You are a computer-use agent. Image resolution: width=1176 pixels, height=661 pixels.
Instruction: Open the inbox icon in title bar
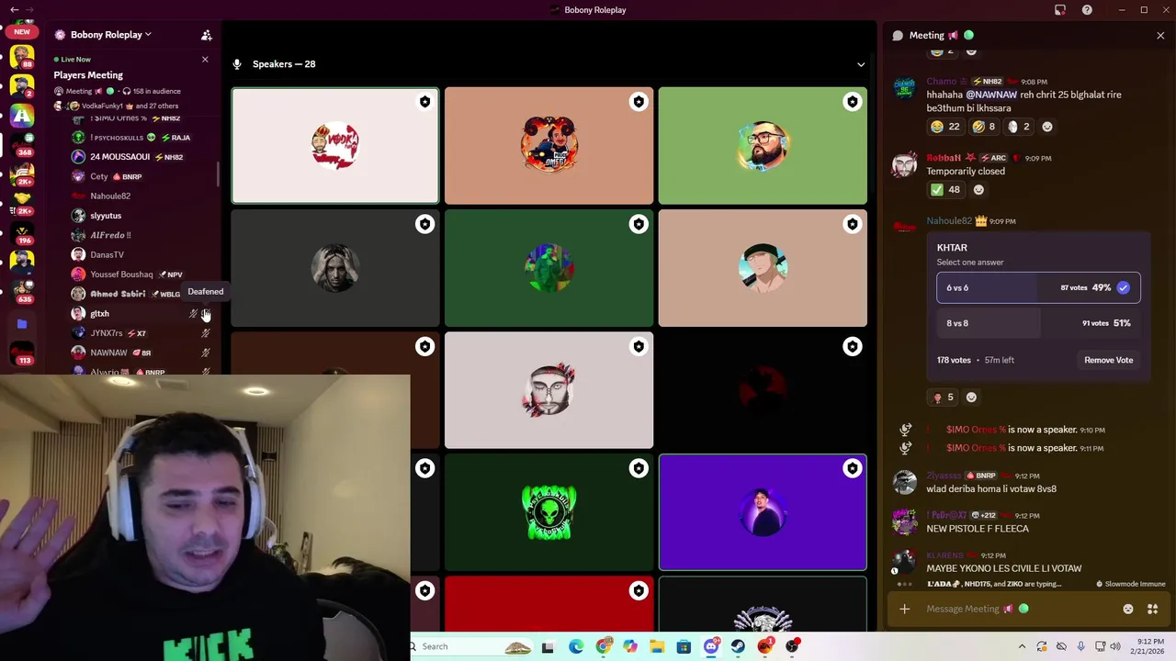pyautogui.click(x=1060, y=9)
